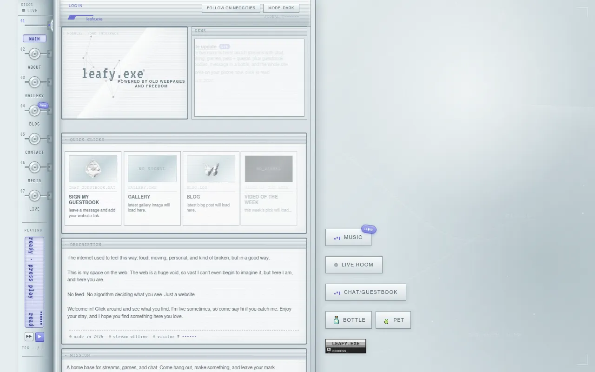The image size is (595, 372).
Task: Open the leafy.exe header link
Action: (x=94, y=19)
